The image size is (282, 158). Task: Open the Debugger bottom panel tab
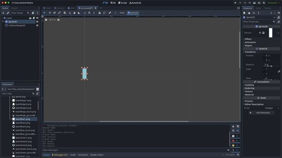pyautogui.click(x=60, y=155)
